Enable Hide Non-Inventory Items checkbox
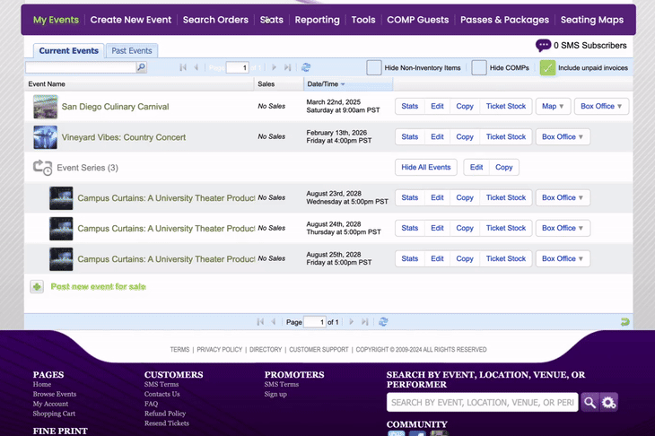 tap(374, 68)
